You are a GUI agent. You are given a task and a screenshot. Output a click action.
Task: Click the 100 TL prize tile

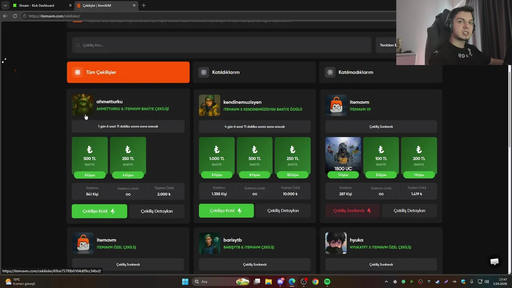point(381,158)
